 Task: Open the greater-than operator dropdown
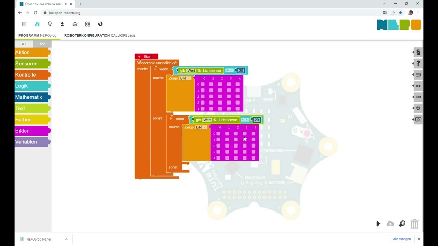click(229, 70)
